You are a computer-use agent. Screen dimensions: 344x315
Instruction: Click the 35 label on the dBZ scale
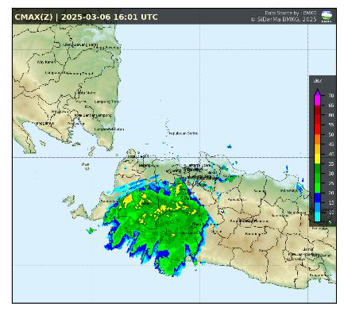[x=331, y=163]
